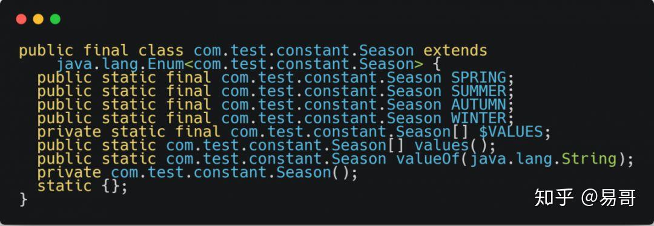Click private keyword before static final
Screen dimensions: 654x226
(69, 132)
